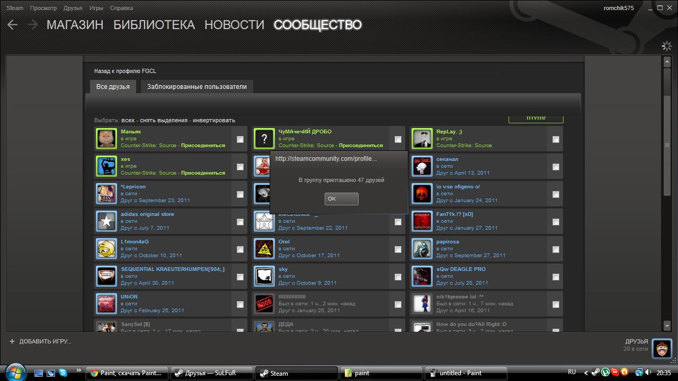Open ЧуМАчечИЙ ДРОБО's question-mark avatar
Screen dimensions: 678x381
click(264, 139)
